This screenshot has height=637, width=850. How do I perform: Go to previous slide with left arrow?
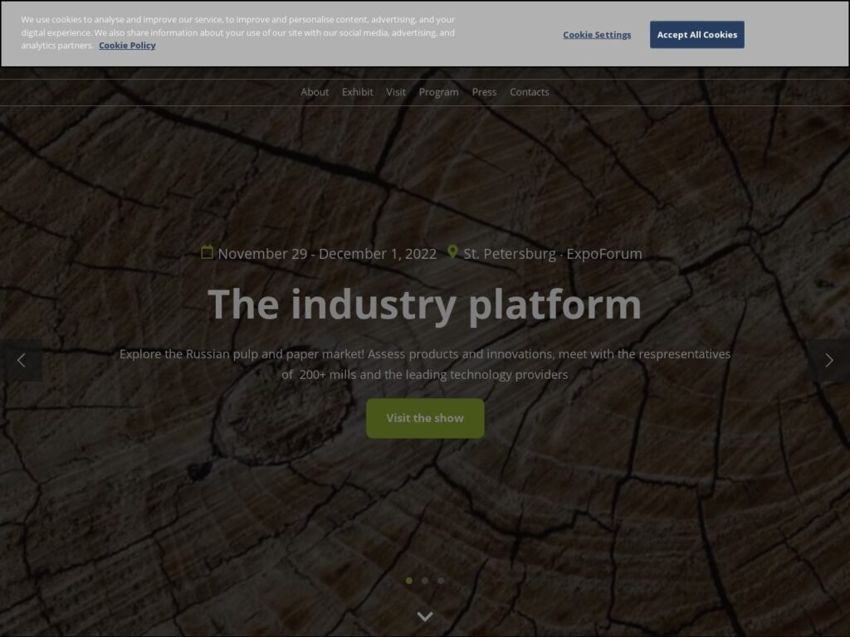click(x=21, y=360)
